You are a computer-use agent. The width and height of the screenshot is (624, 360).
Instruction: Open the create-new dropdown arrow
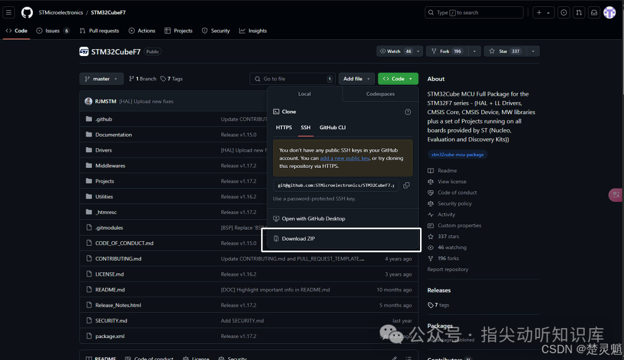click(548, 13)
